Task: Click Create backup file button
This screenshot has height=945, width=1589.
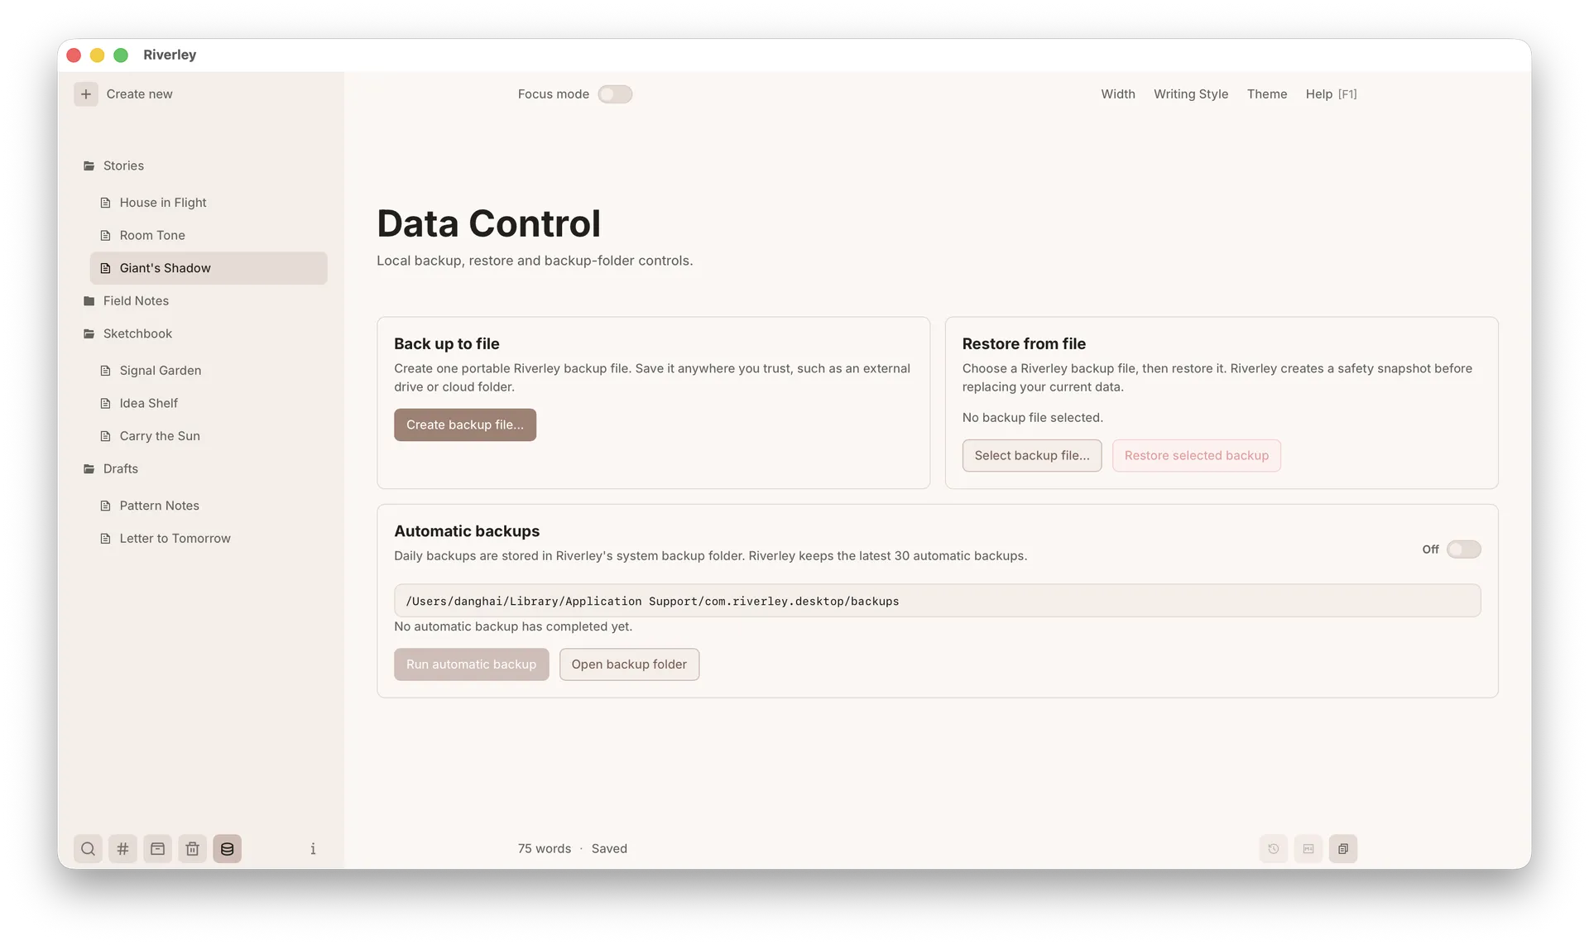Action: coord(465,425)
